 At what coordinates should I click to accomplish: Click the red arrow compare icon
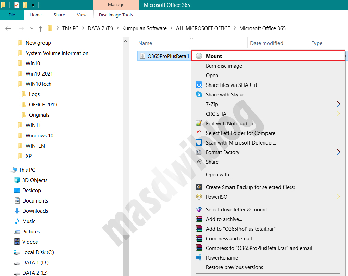click(x=199, y=133)
